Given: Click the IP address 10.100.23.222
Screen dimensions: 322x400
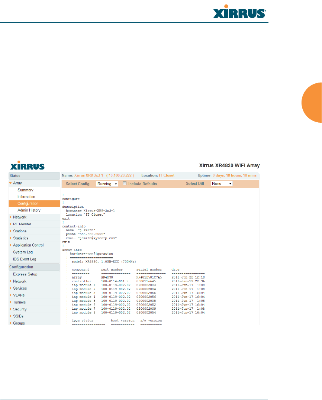Looking at the screenshot, I should click(120, 175).
